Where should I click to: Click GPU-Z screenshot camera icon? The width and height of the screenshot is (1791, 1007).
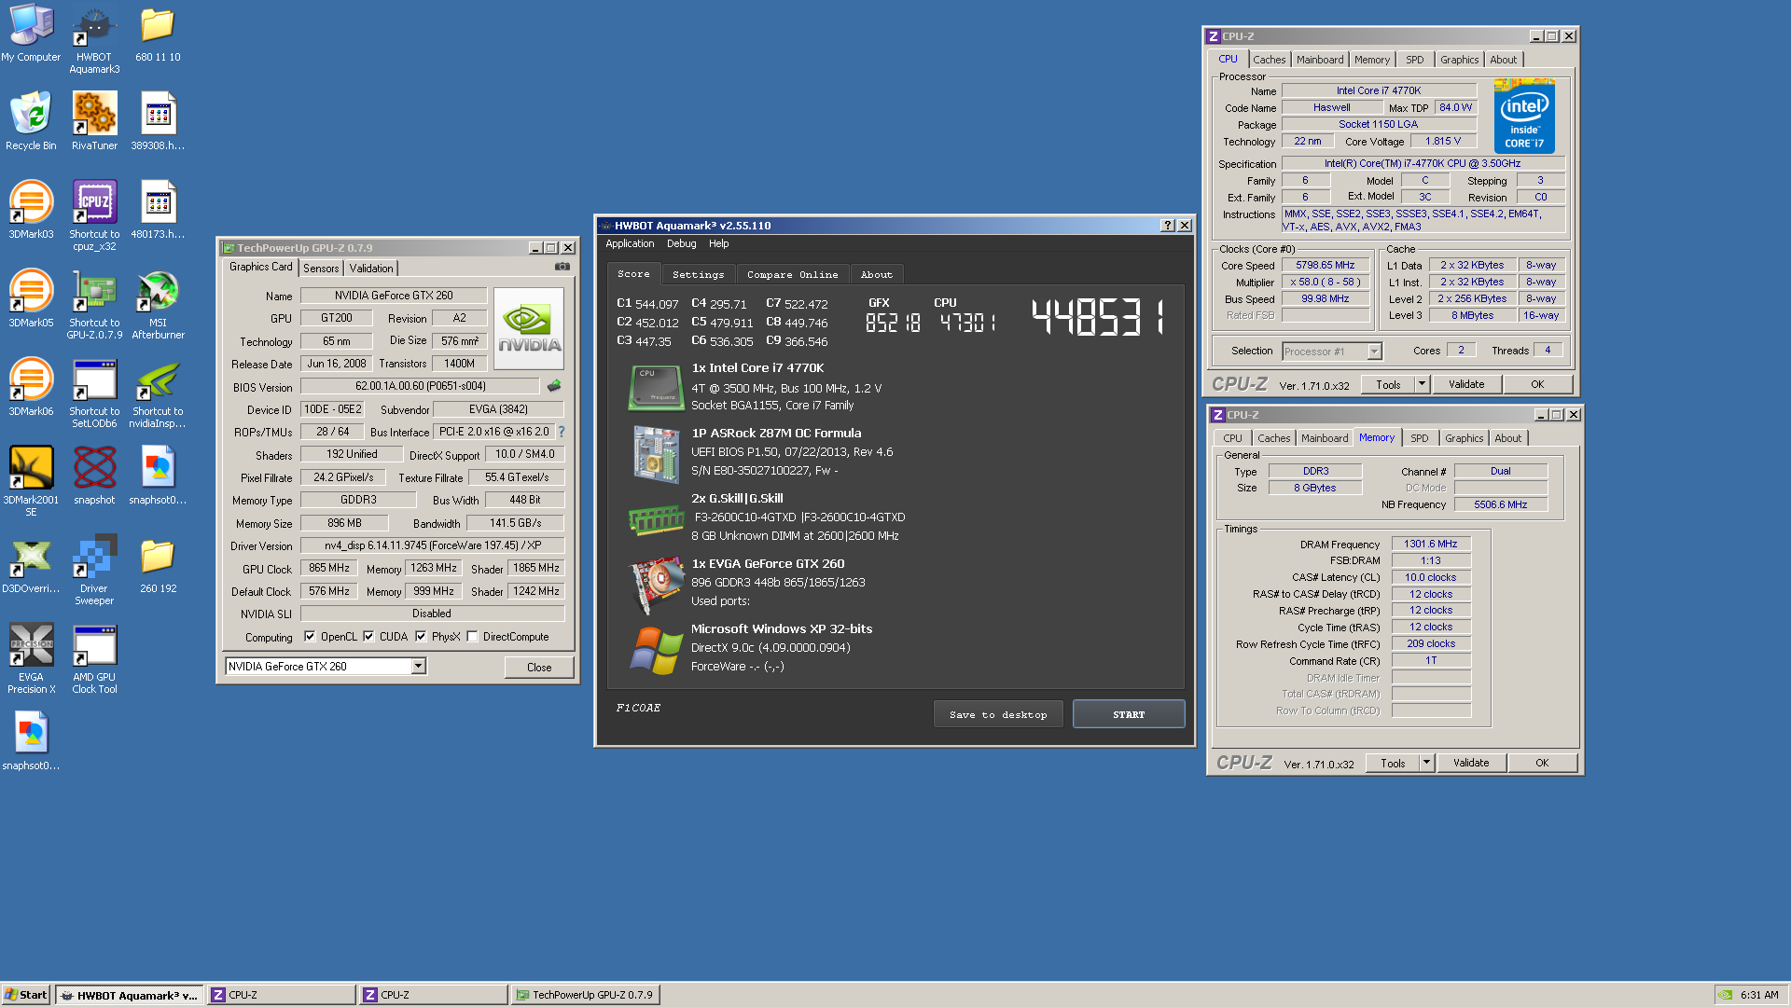pyautogui.click(x=562, y=267)
